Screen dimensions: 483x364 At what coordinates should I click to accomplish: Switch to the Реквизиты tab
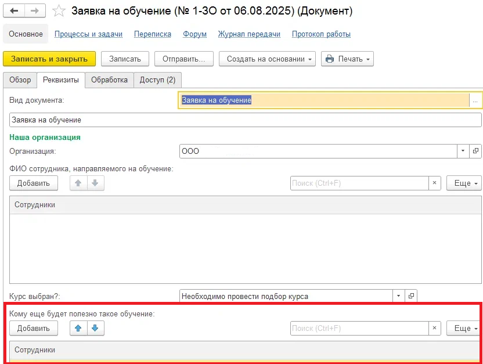[61, 80]
